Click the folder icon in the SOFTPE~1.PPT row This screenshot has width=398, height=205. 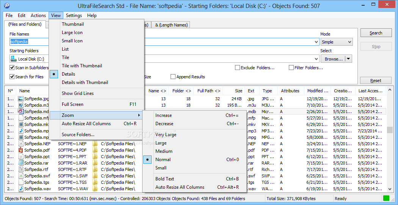click(95, 156)
